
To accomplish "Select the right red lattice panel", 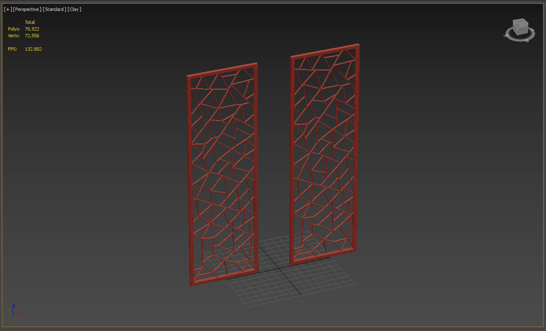I will click(325, 154).
